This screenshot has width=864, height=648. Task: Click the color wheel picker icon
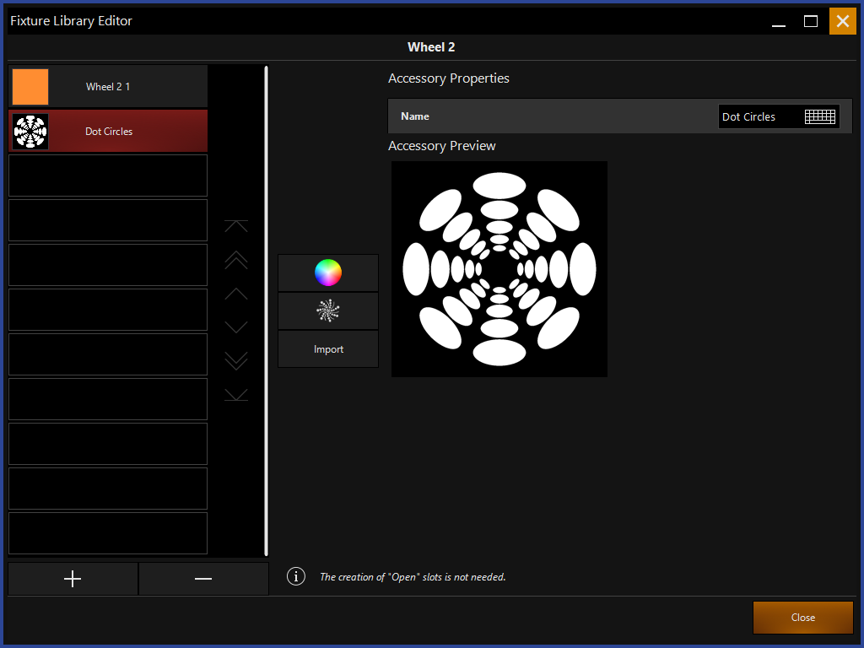pyautogui.click(x=328, y=273)
